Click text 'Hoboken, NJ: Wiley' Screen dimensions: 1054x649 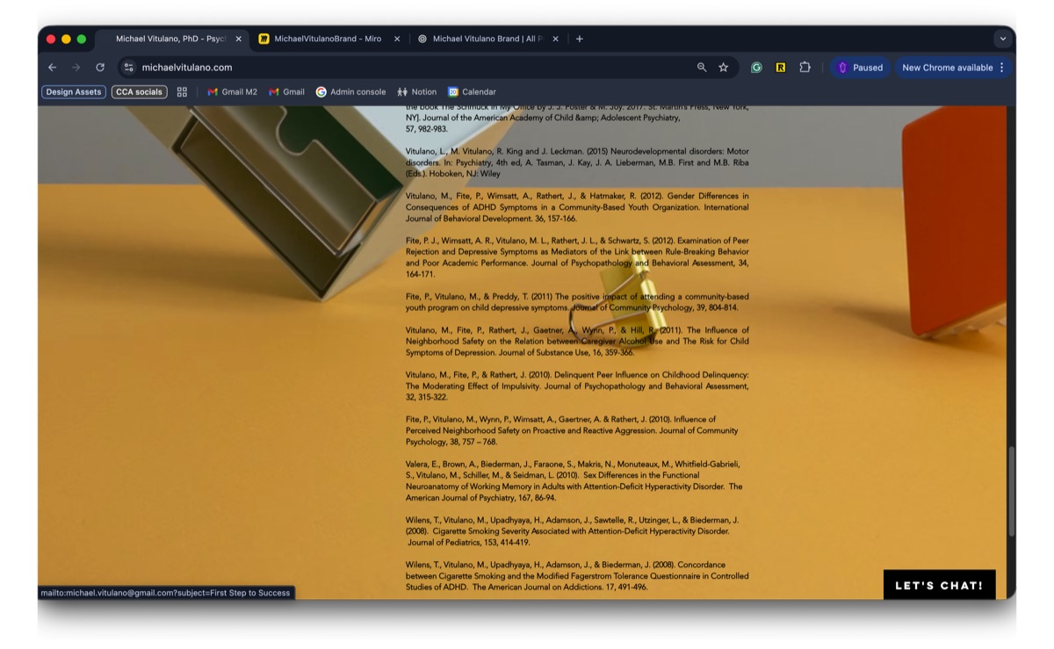point(464,174)
